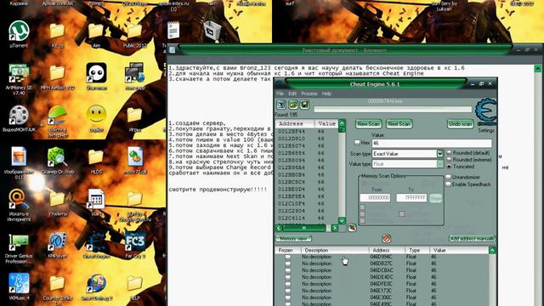Screen dimensions: 544x306
Task: Click the Undo scan button
Action: coord(461,124)
